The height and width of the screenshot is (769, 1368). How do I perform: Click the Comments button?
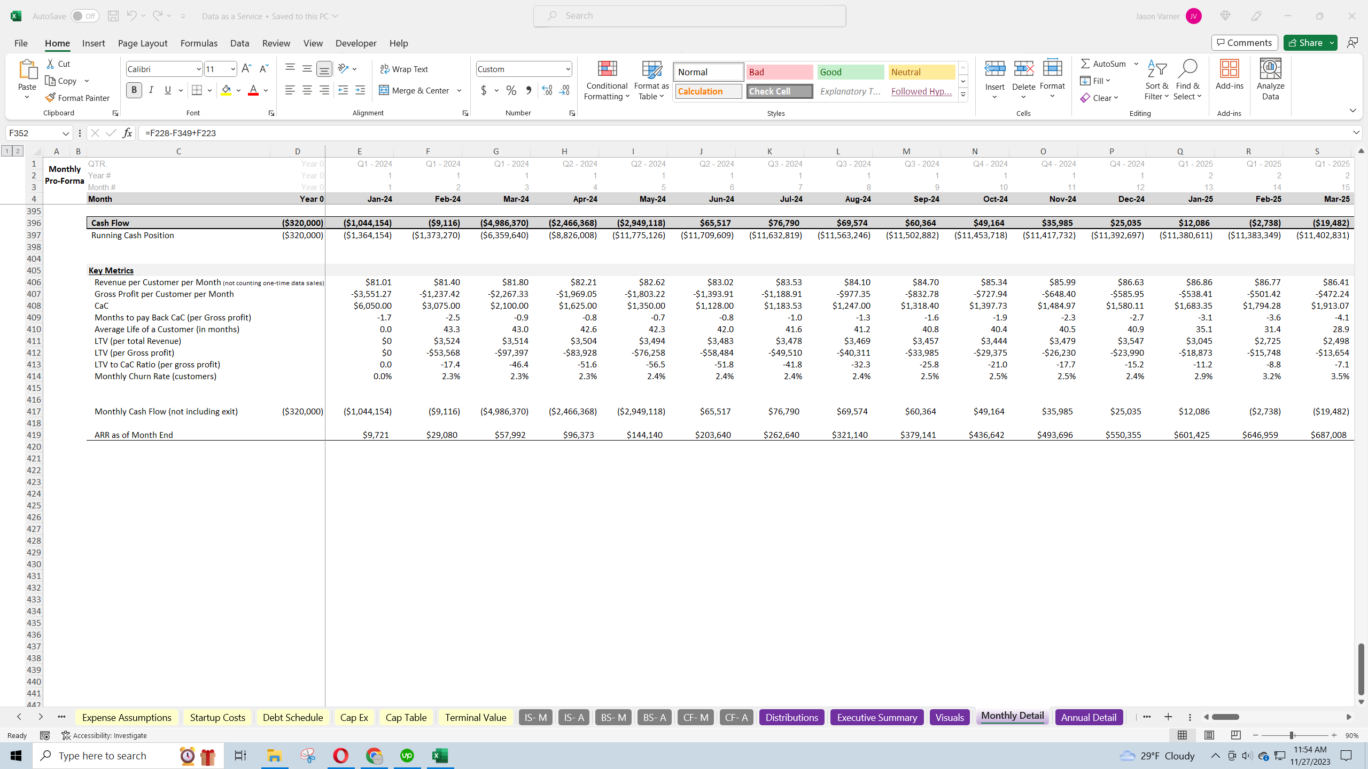click(1244, 42)
